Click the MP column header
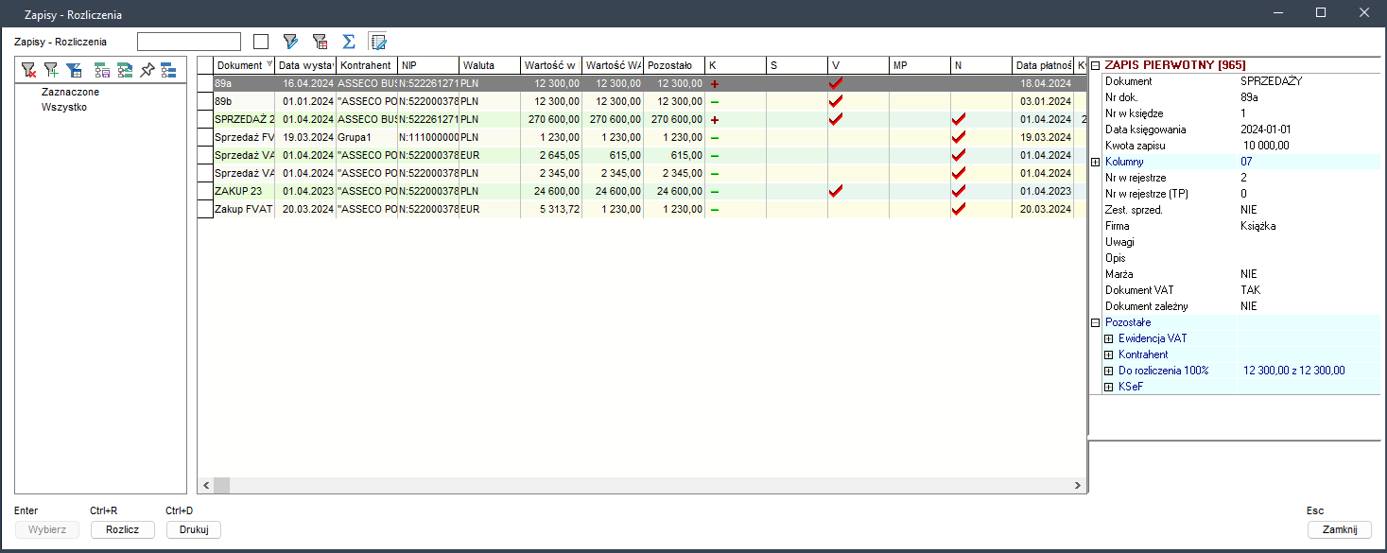Viewport: 1387px width, 553px height. (x=920, y=65)
